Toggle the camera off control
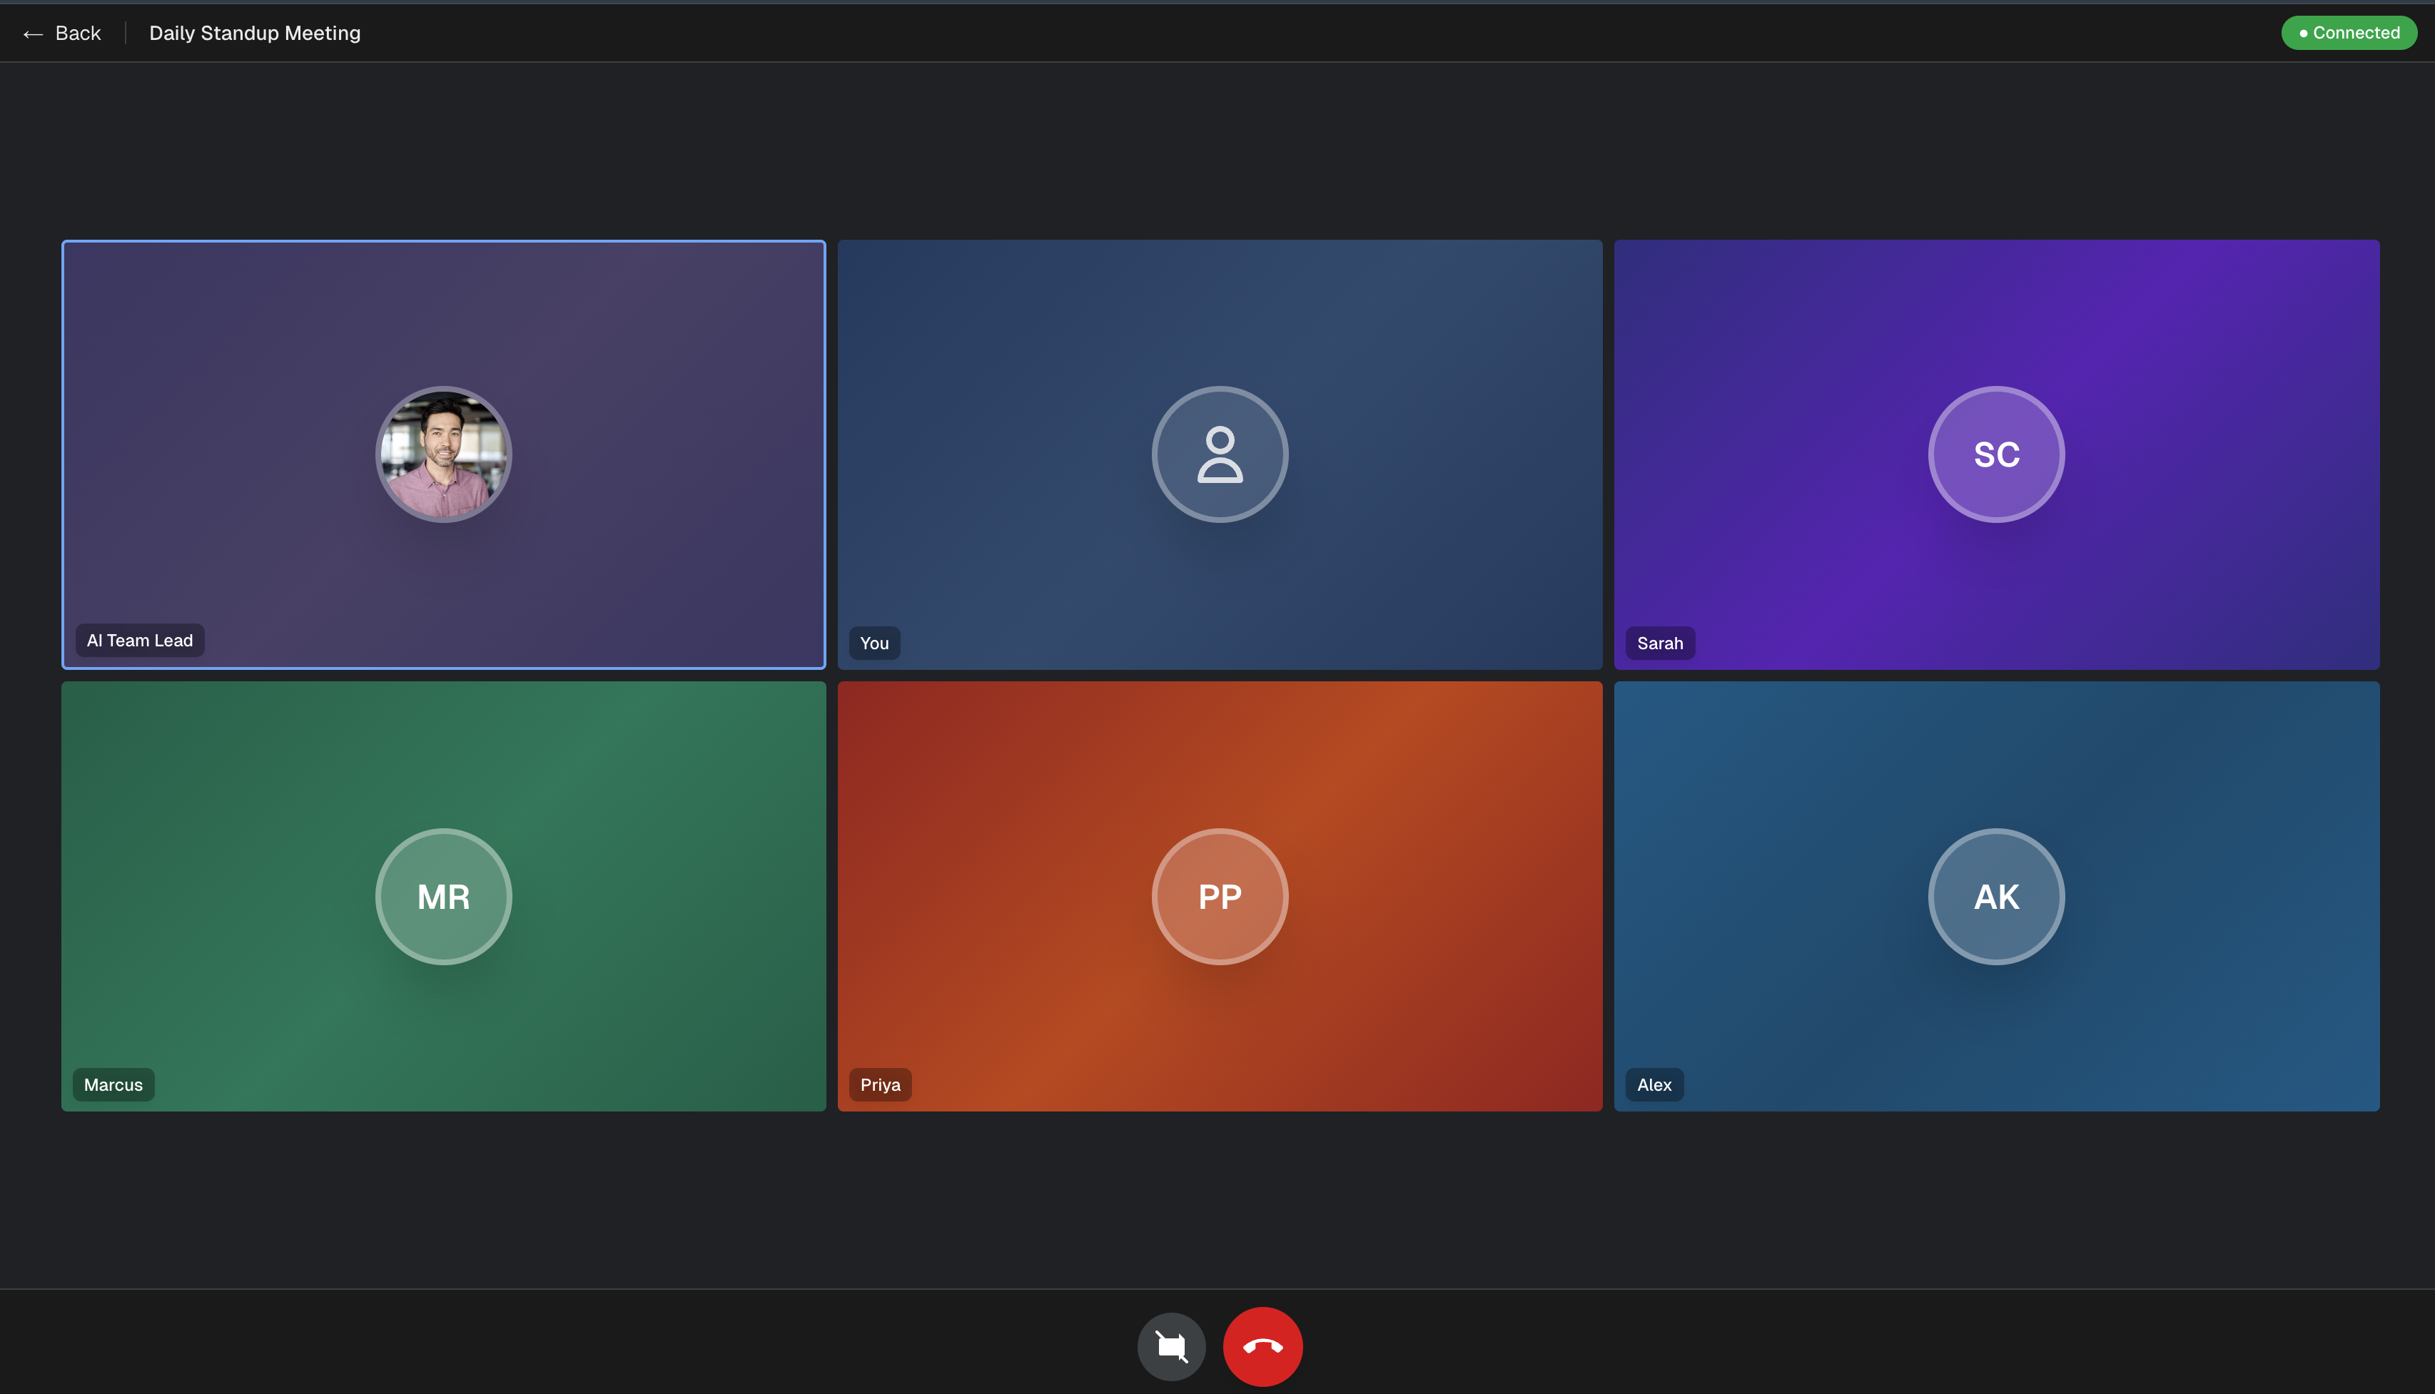2435x1394 pixels. [x=1171, y=1345]
